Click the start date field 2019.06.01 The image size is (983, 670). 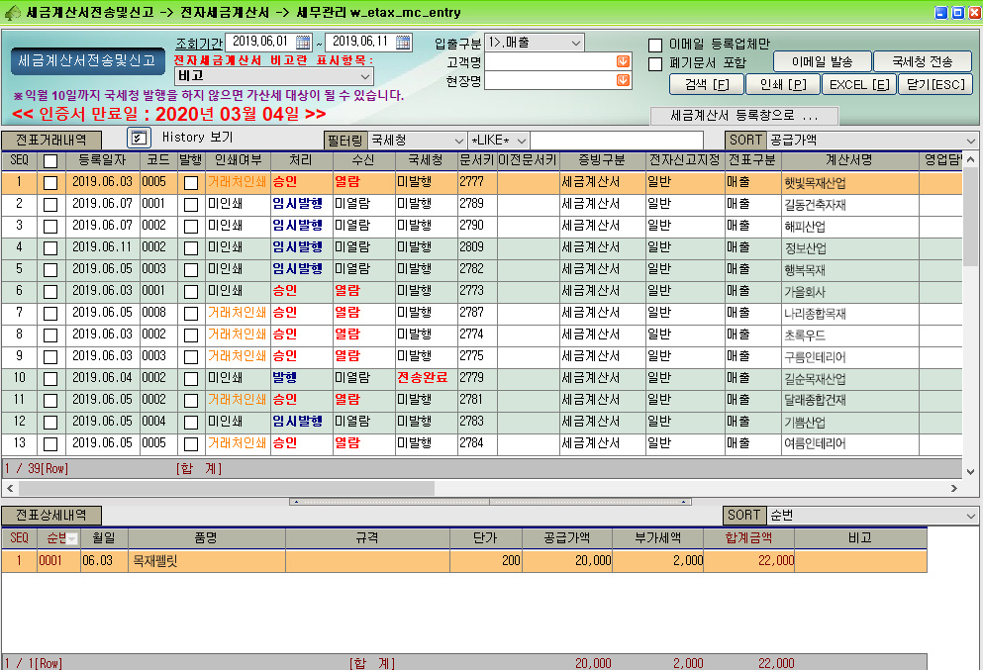(x=260, y=42)
